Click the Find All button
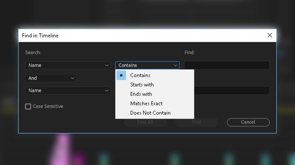Screen dimensions: 295x165 145,122
